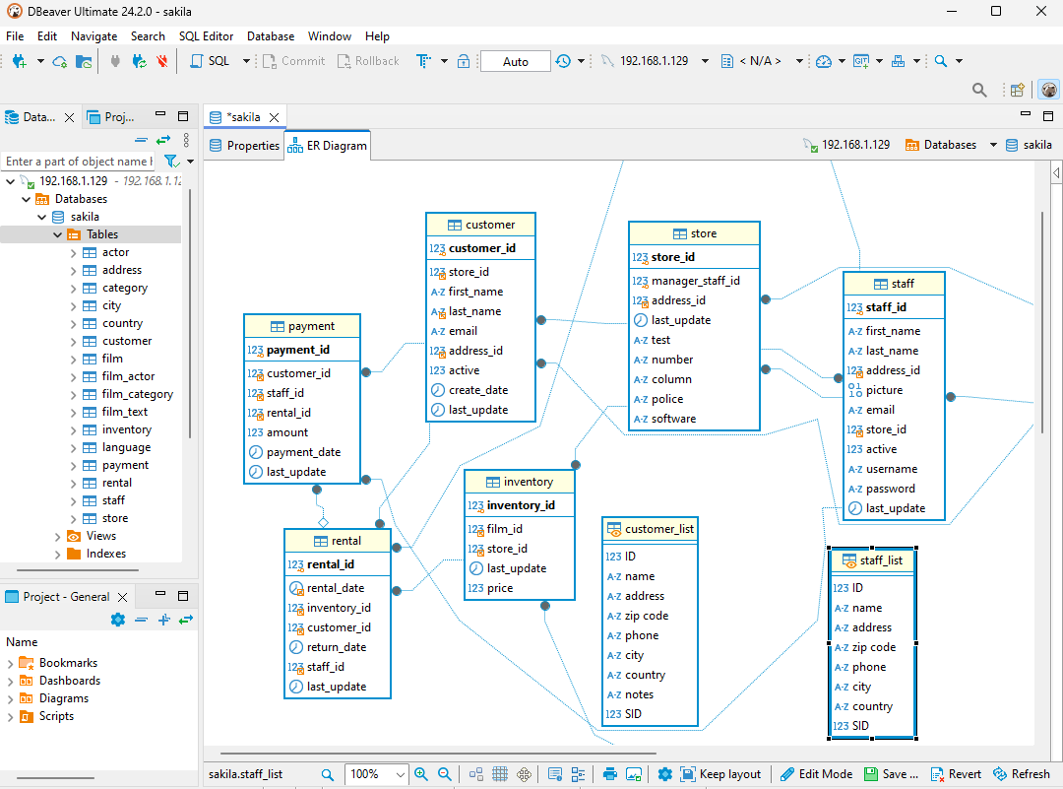Screen dimensions: 1063x789
Task: Toggle Edit Mode for the diagram
Action: pyautogui.click(x=817, y=774)
